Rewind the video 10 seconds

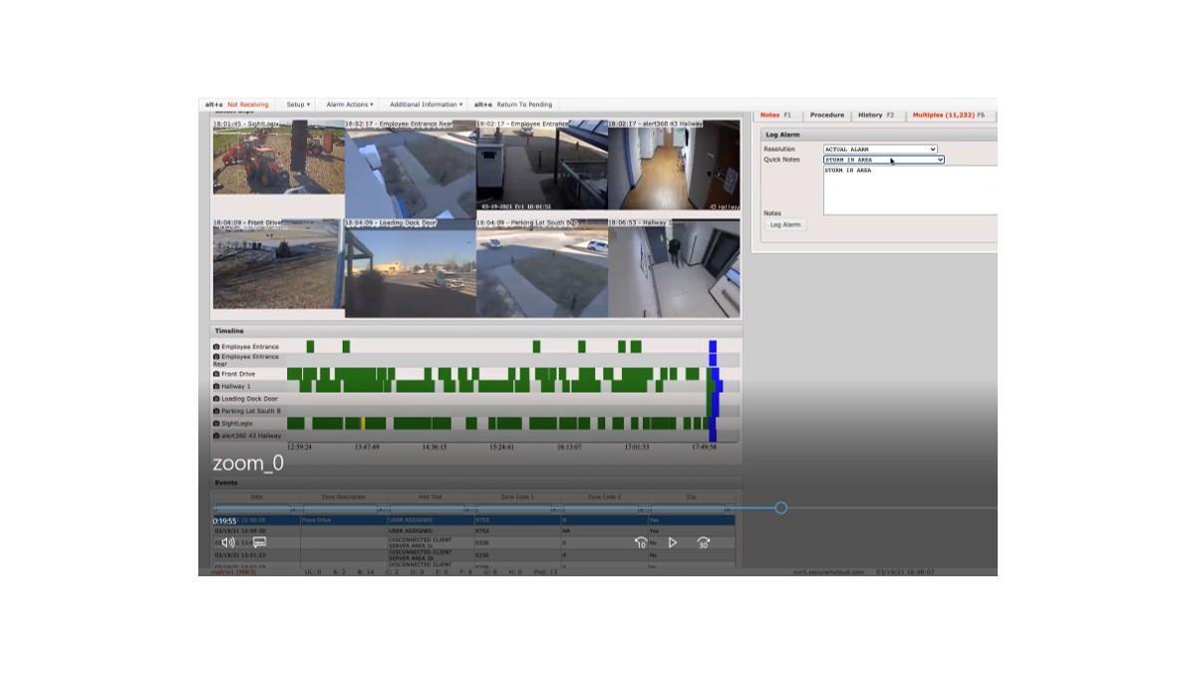[x=641, y=542]
